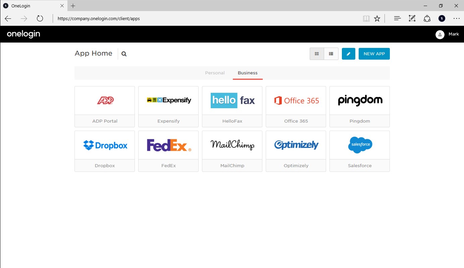Open the Expensify app tile
This screenshot has width=464, height=268.
pos(168,107)
